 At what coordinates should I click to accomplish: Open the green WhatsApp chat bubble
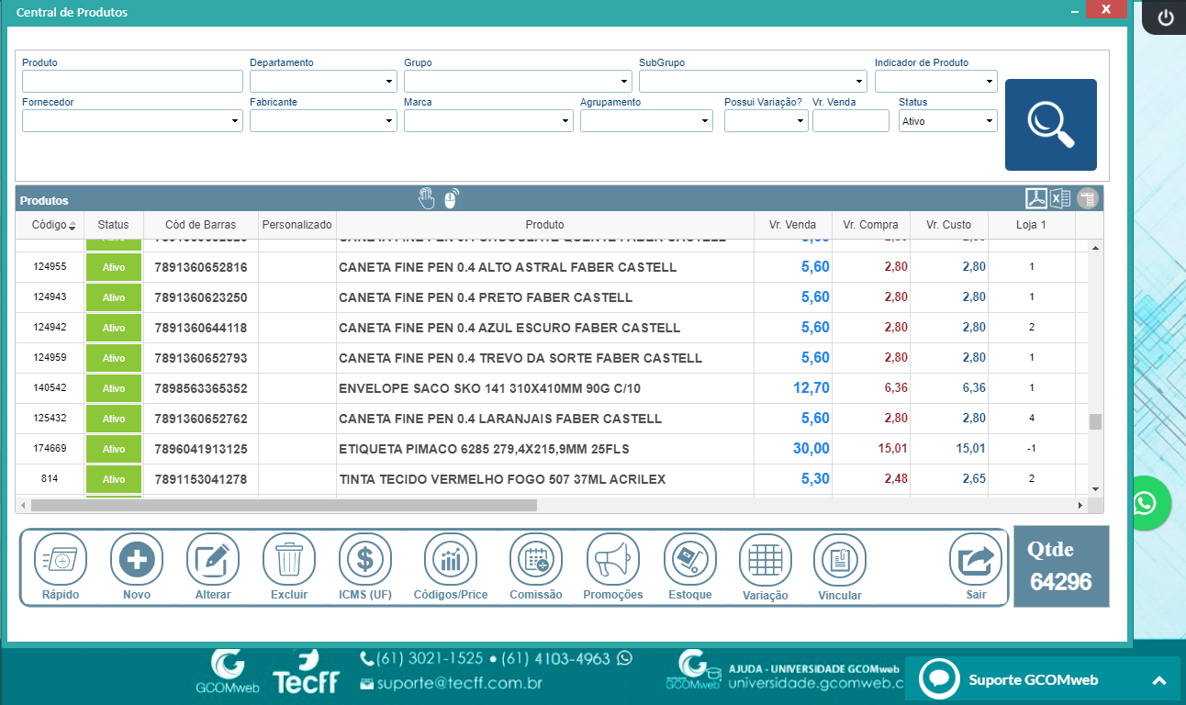[1146, 503]
